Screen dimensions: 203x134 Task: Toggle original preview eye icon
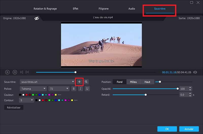pyautogui.click(x=37, y=18)
